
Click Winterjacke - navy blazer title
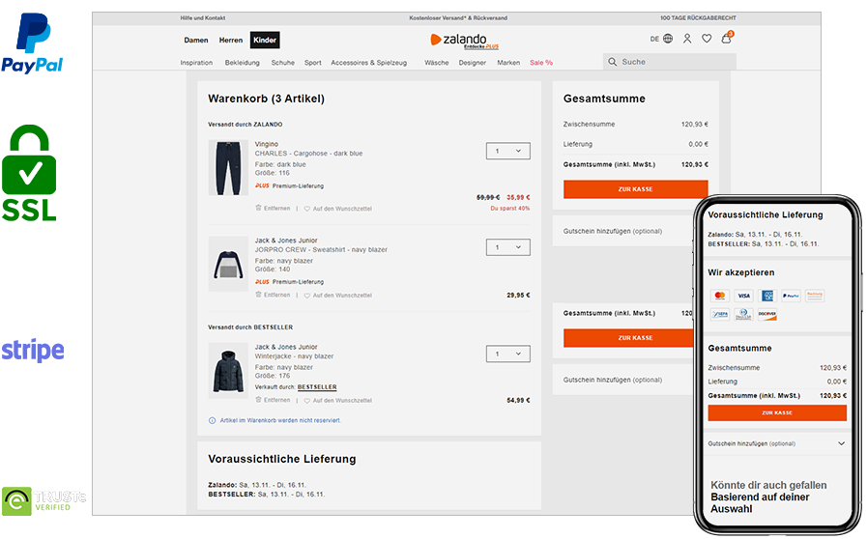(x=294, y=356)
